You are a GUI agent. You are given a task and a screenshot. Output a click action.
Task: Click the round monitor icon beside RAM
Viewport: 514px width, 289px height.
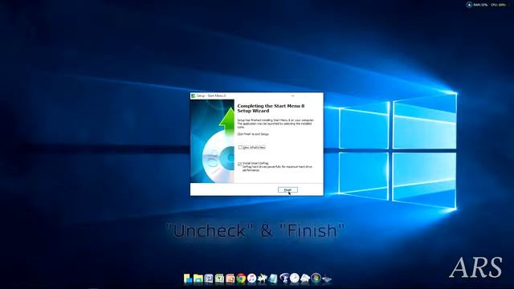469,5
